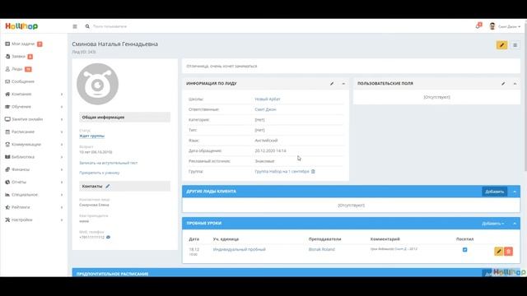
Task: Focus the user search input field
Action: [x=110, y=26]
